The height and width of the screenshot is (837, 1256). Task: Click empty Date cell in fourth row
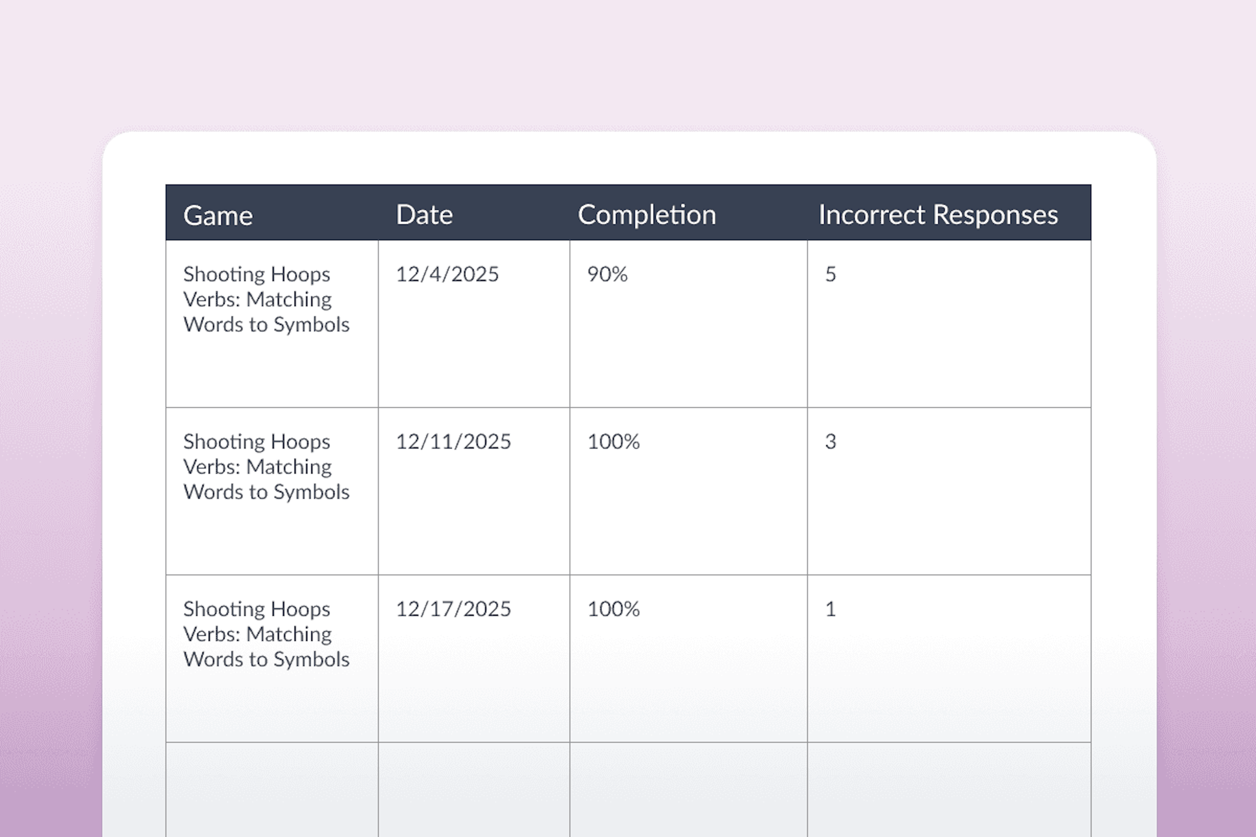[x=474, y=789]
